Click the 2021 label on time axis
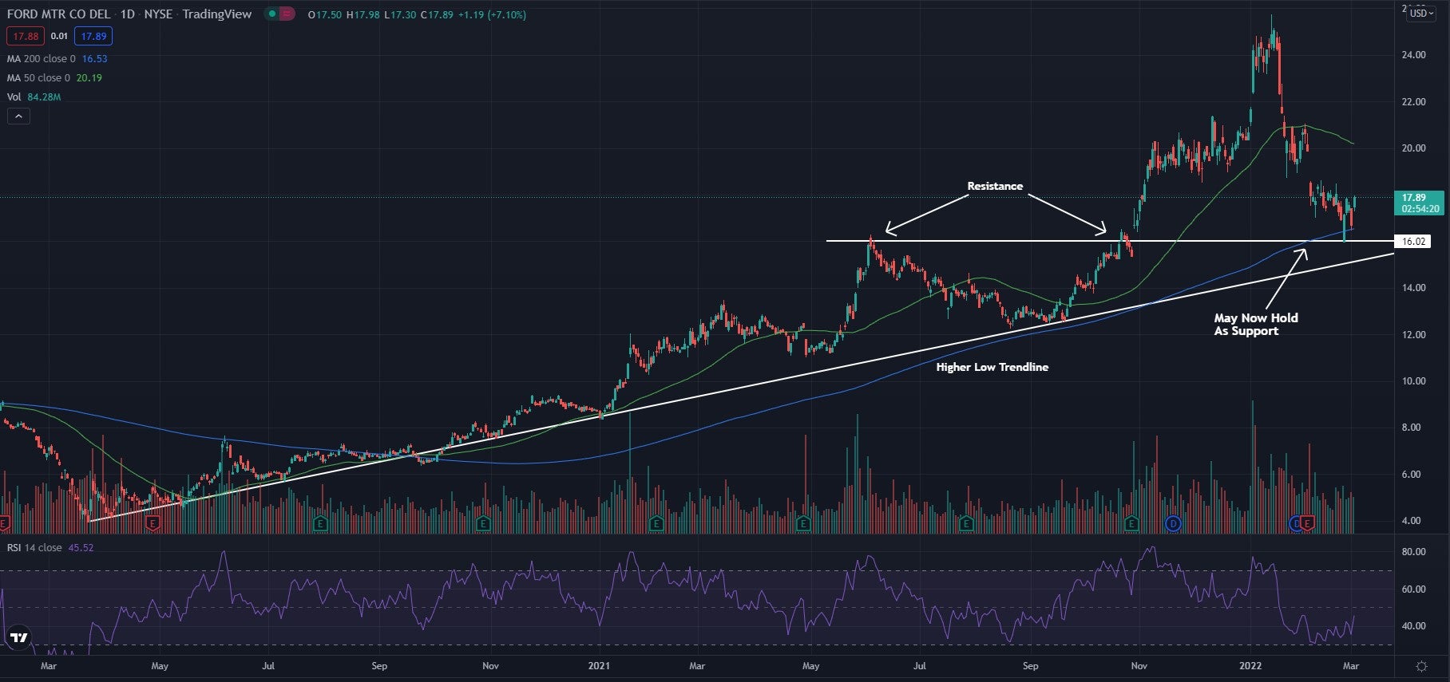 599,666
